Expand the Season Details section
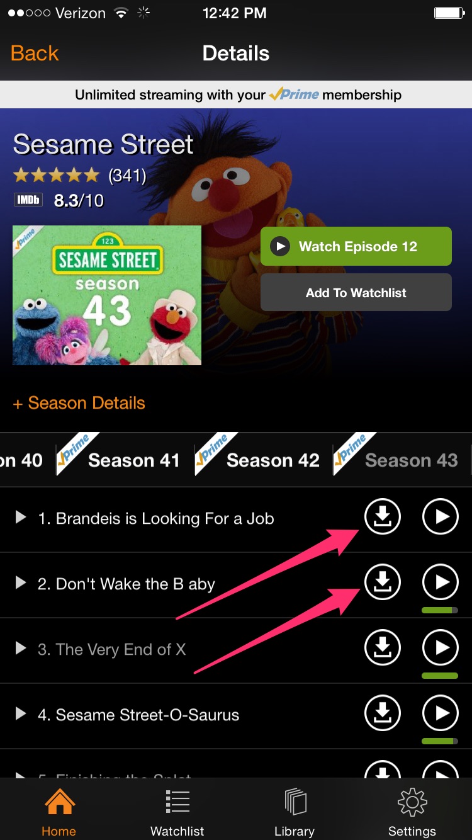The image size is (472, 840). click(79, 403)
